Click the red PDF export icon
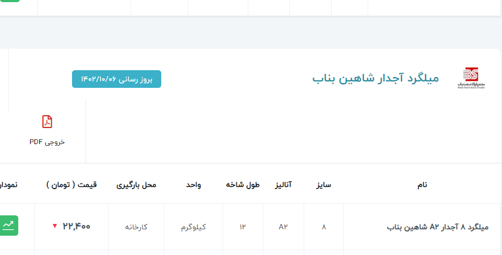 pyautogui.click(x=47, y=122)
